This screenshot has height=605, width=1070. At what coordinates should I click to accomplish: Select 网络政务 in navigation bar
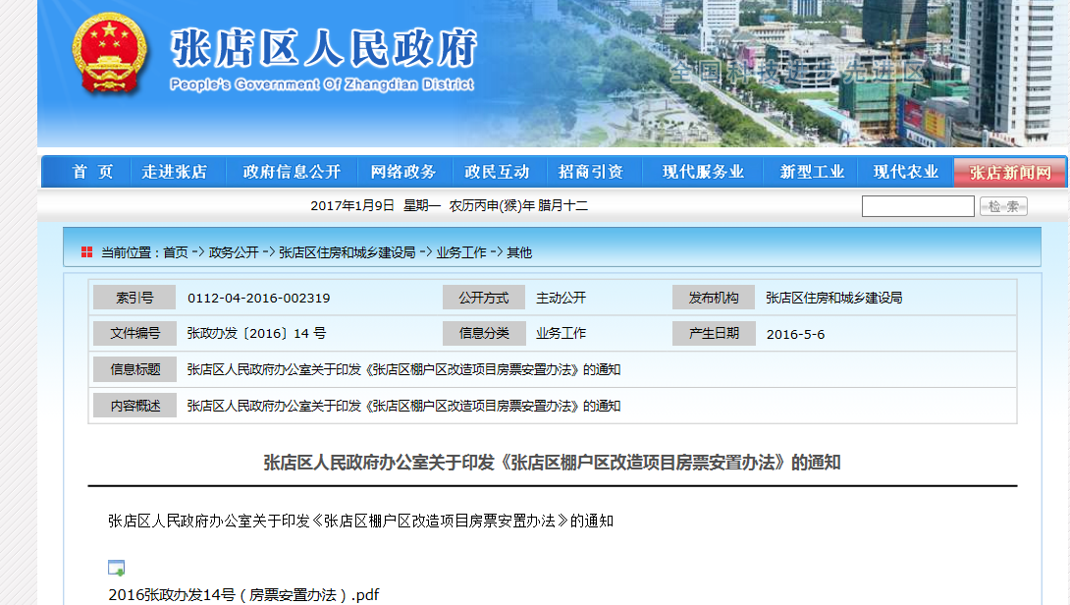click(403, 172)
